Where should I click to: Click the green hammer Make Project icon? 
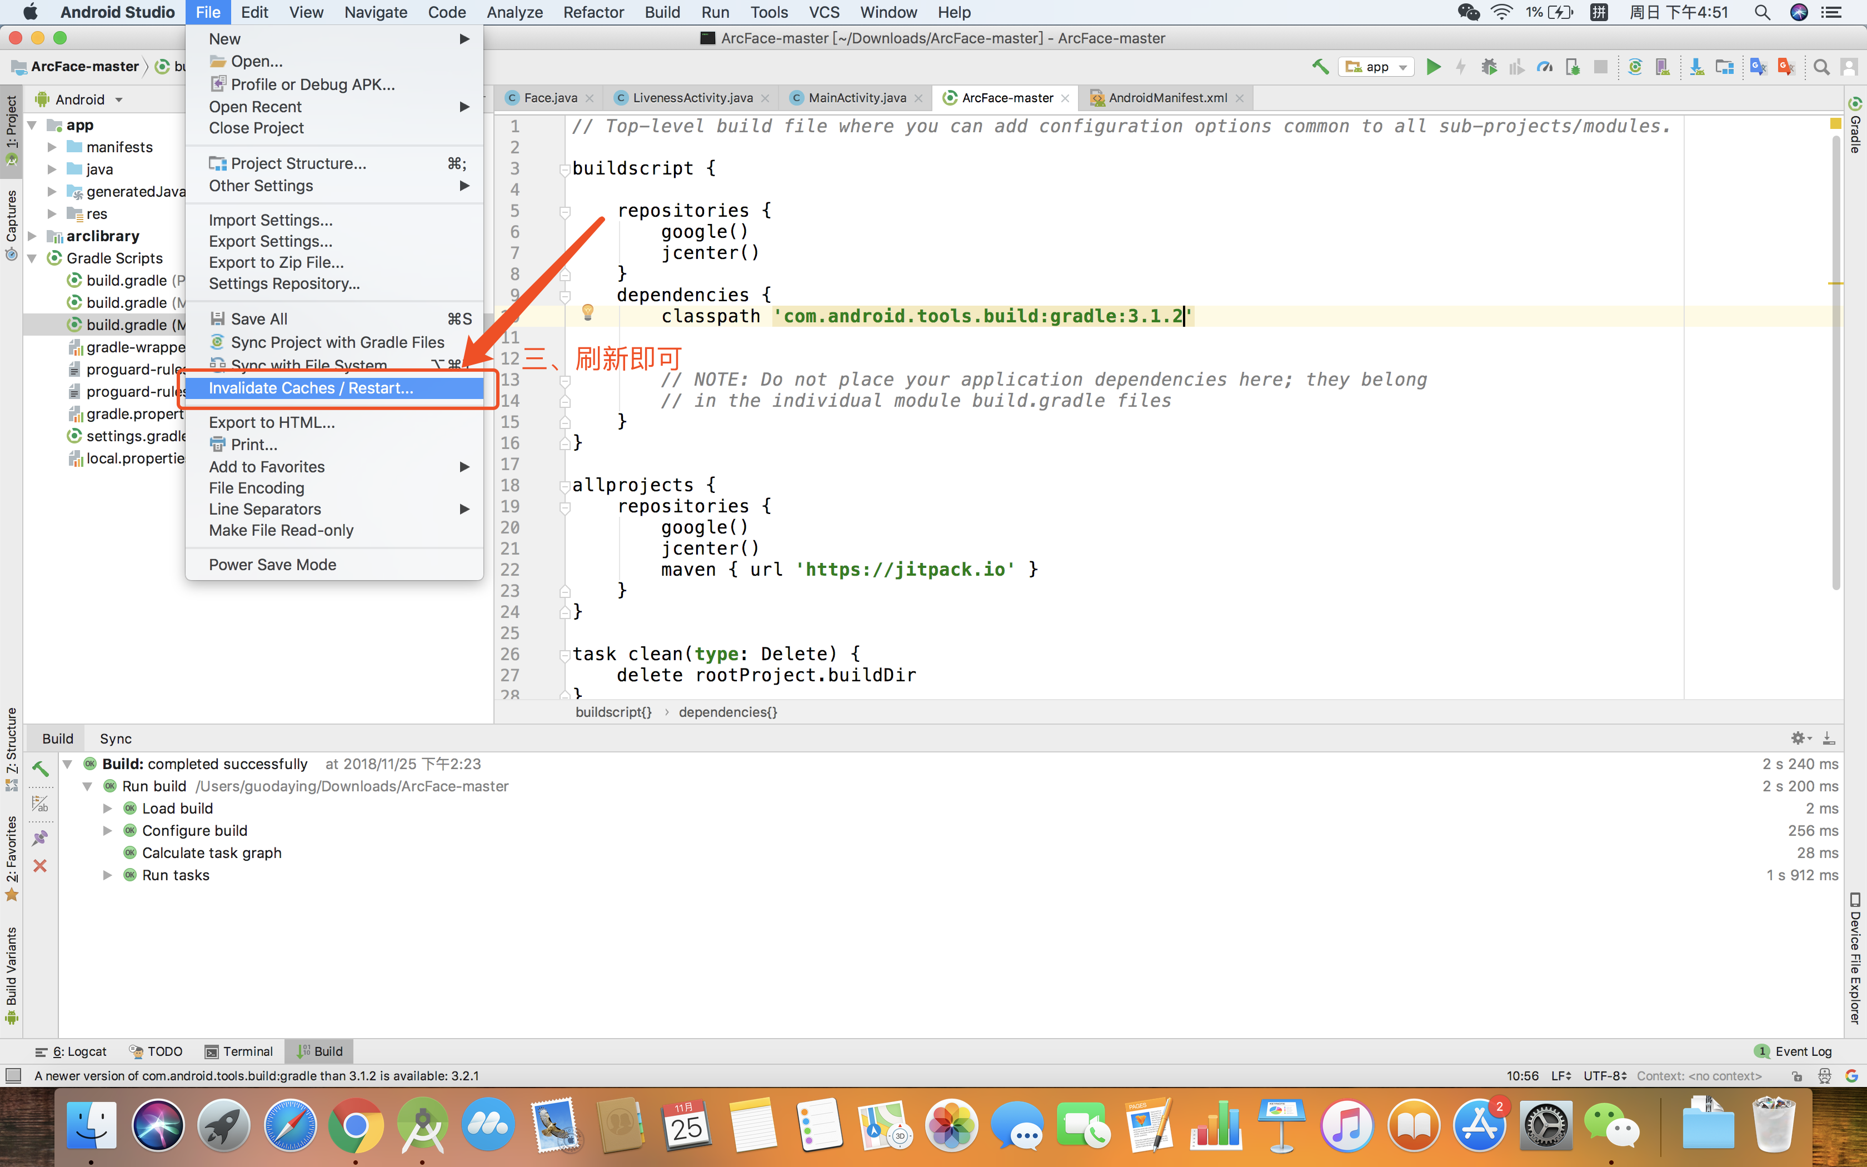point(1320,67)
